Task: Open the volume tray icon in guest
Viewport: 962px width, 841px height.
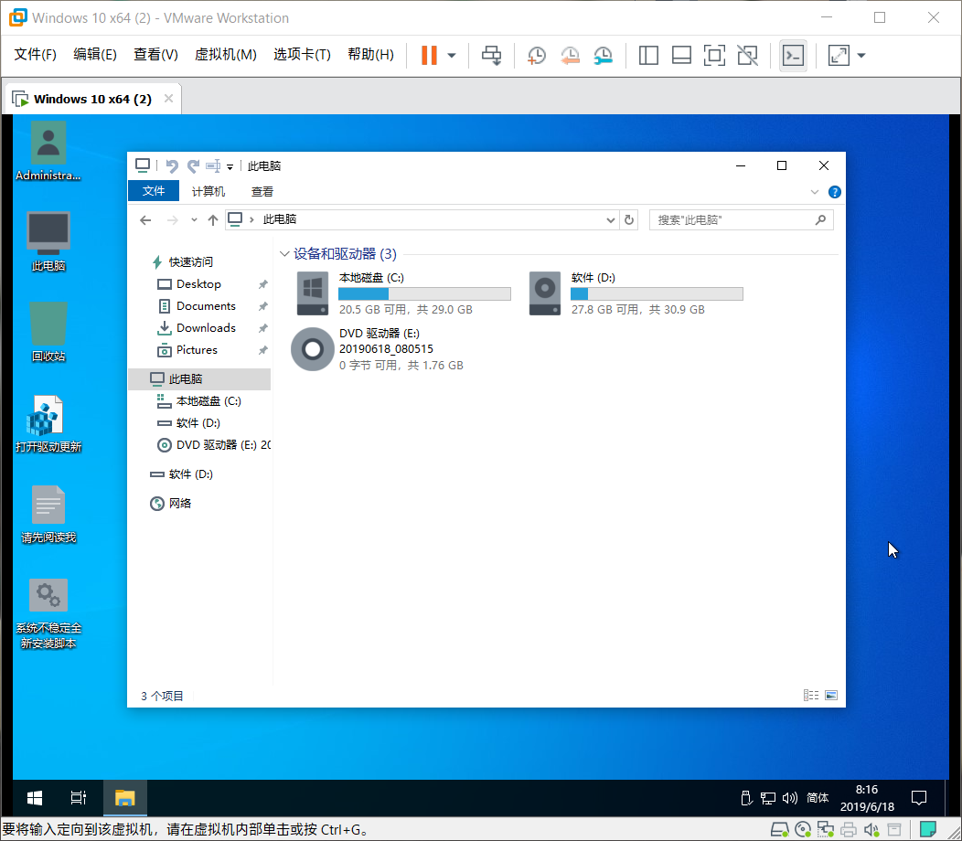Action: 789,797
